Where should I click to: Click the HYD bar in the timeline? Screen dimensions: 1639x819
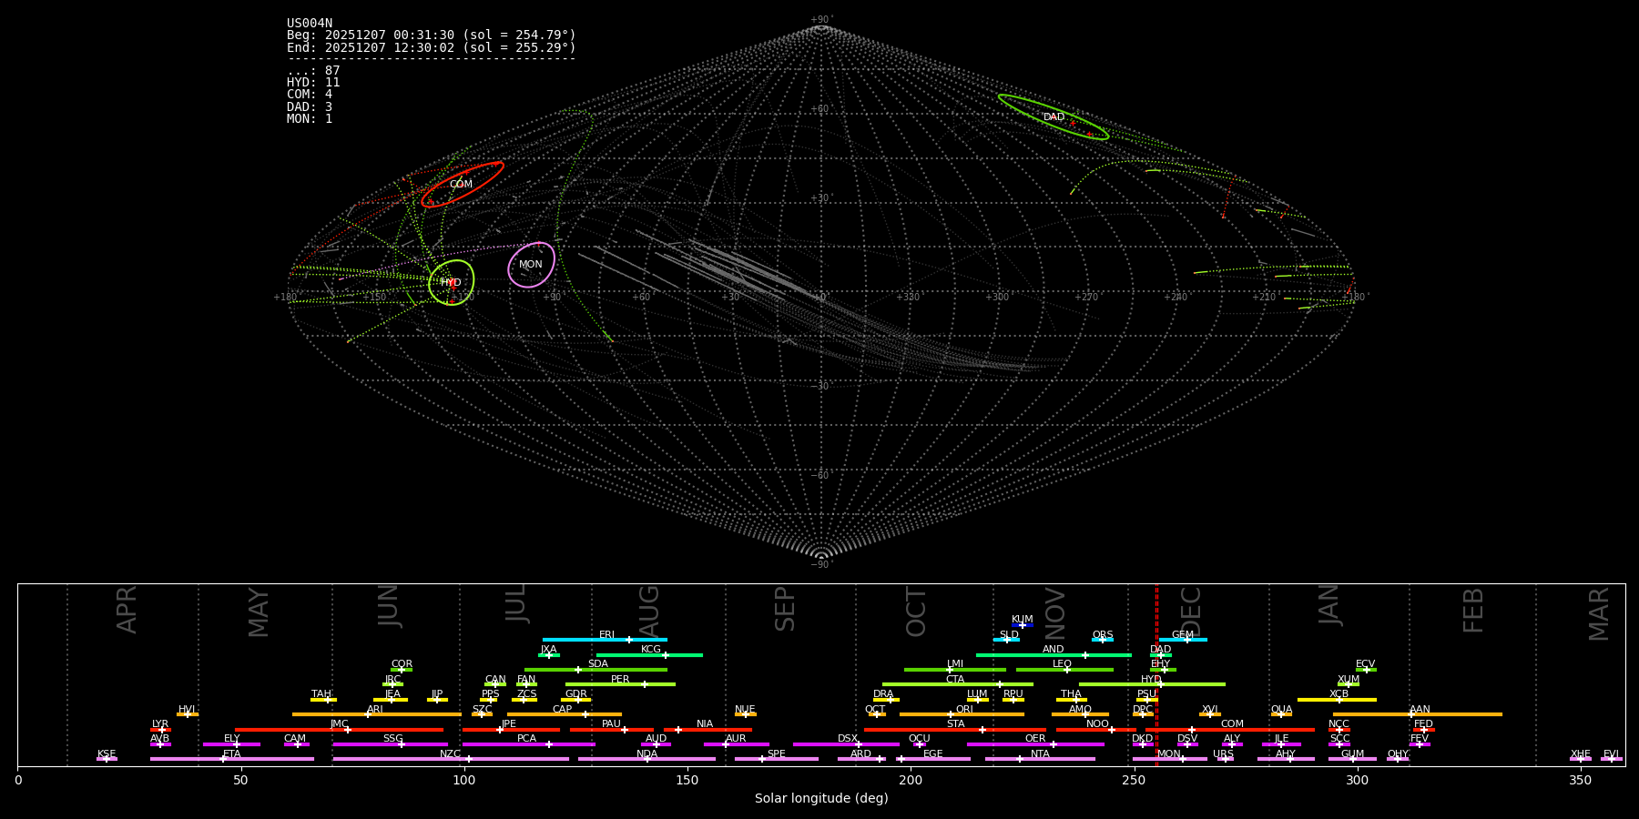coord(1152,684)
